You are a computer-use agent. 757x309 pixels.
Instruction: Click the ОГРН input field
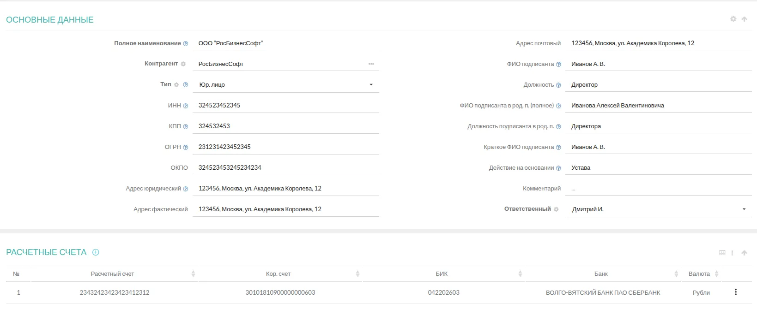285,147
